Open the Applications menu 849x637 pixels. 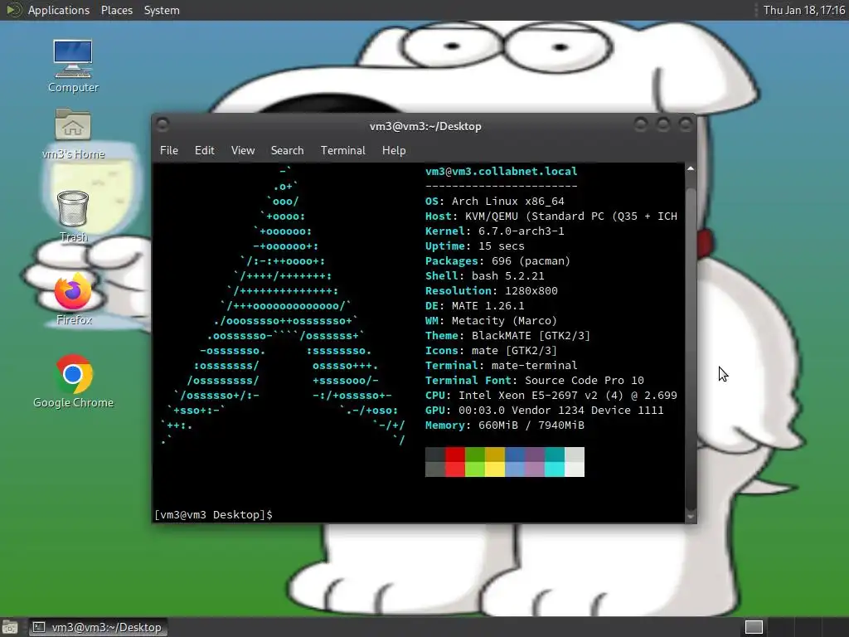point(59,10)
